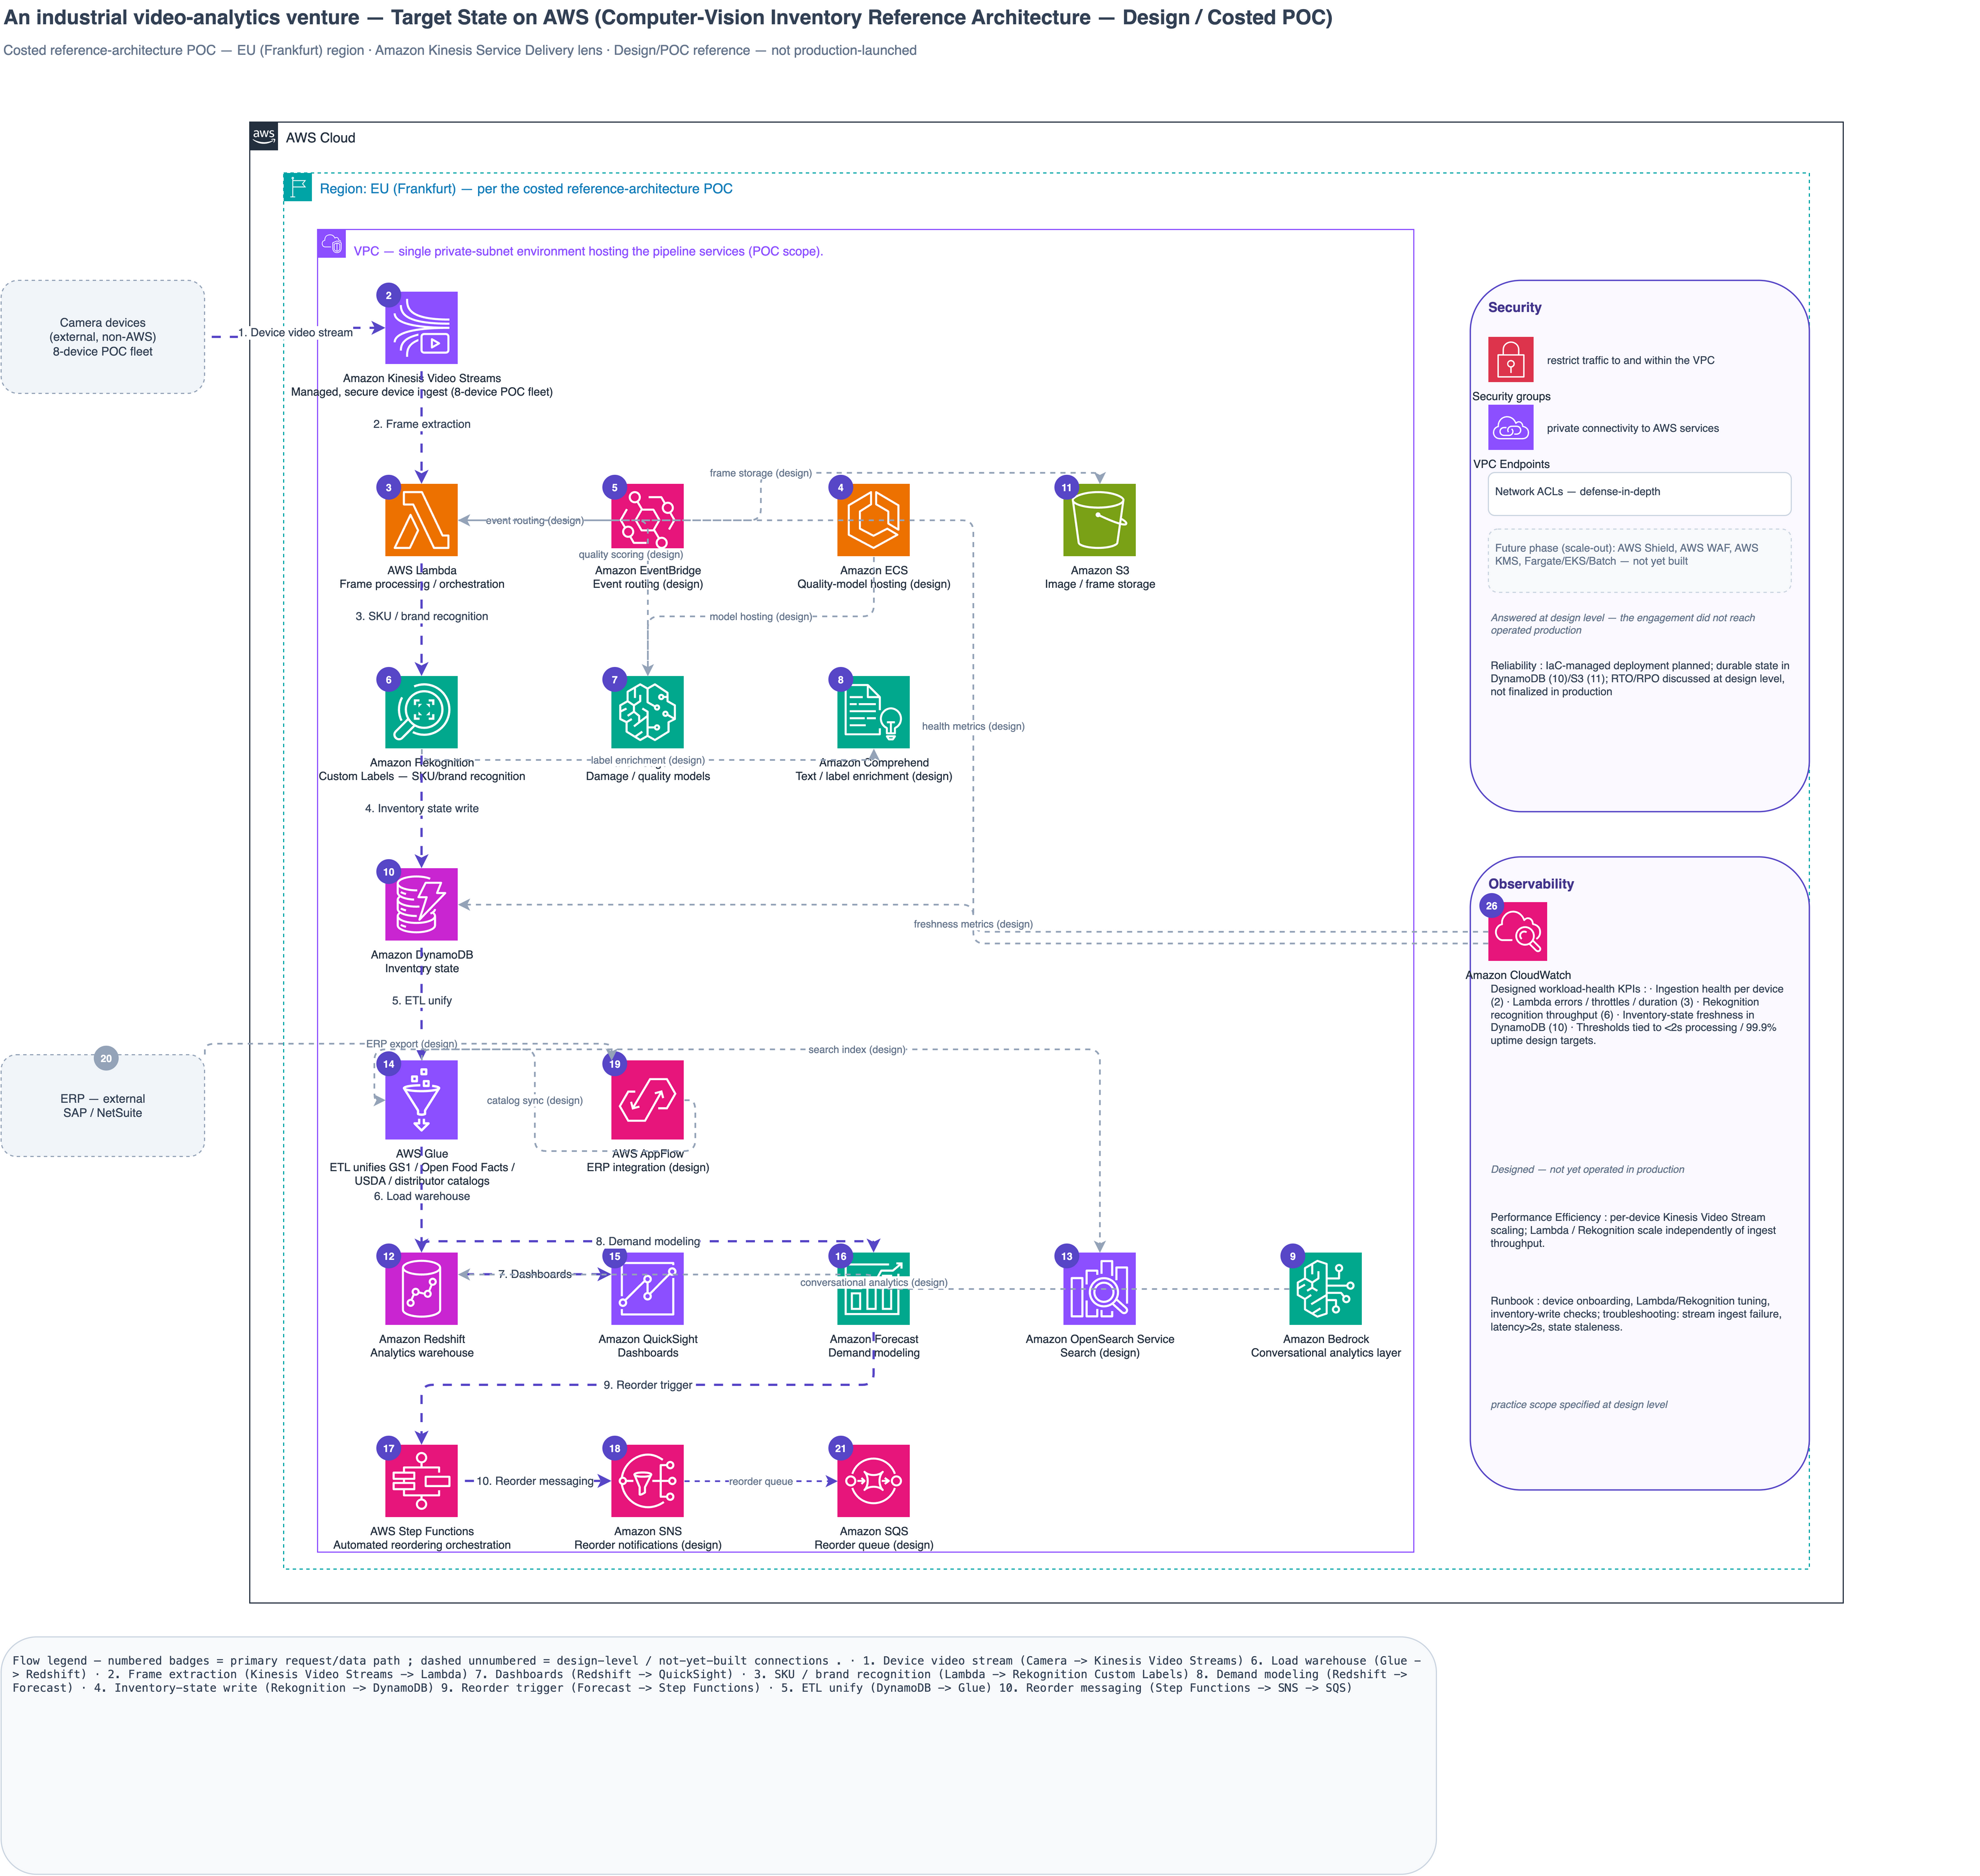
Task: Click the '5. ETL unify' label
Action: [421, 1000]
